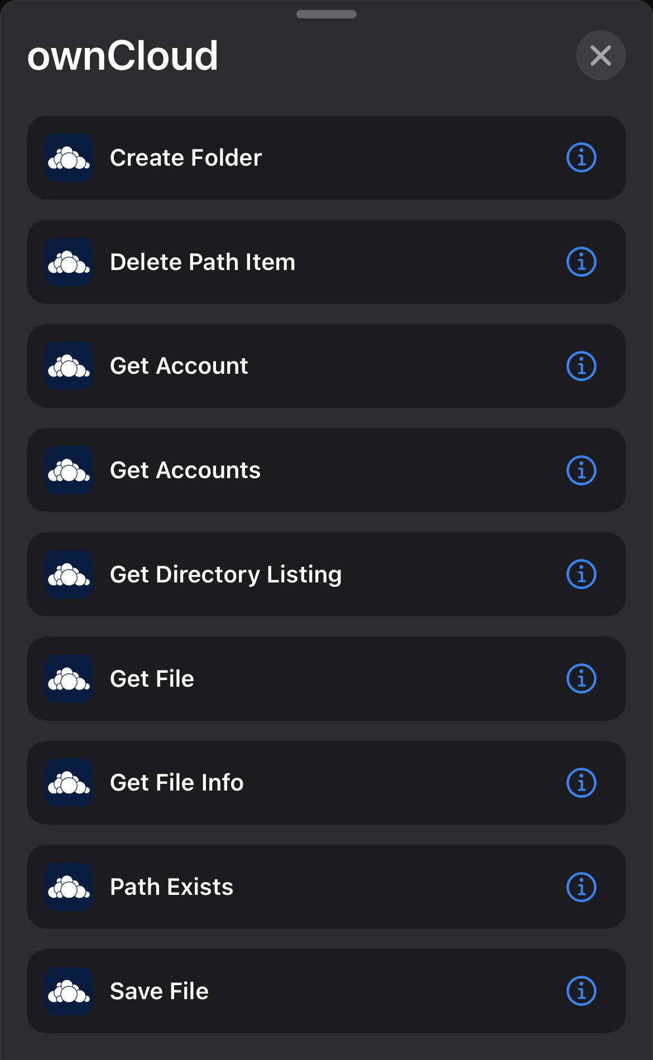653x1060 pixels.
Task: Select the Path Exists action label
Action: coord(171,887)
